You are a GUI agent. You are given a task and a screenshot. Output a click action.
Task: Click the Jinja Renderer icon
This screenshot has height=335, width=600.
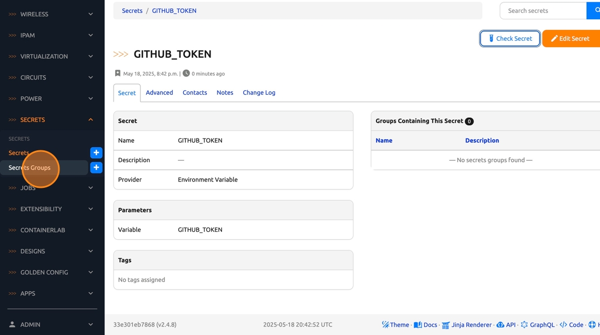446,325
